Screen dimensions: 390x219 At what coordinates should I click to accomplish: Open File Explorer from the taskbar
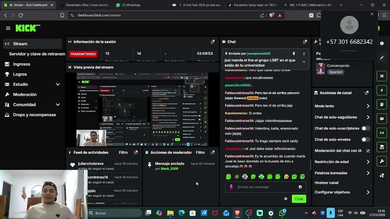(x=170, y=213)
